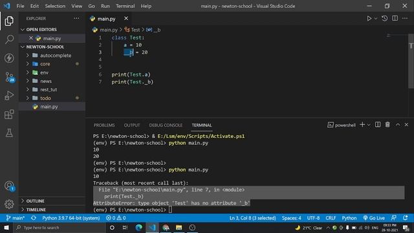
Task: Expand the Timeline section
Action: click(x=52, y=210)
